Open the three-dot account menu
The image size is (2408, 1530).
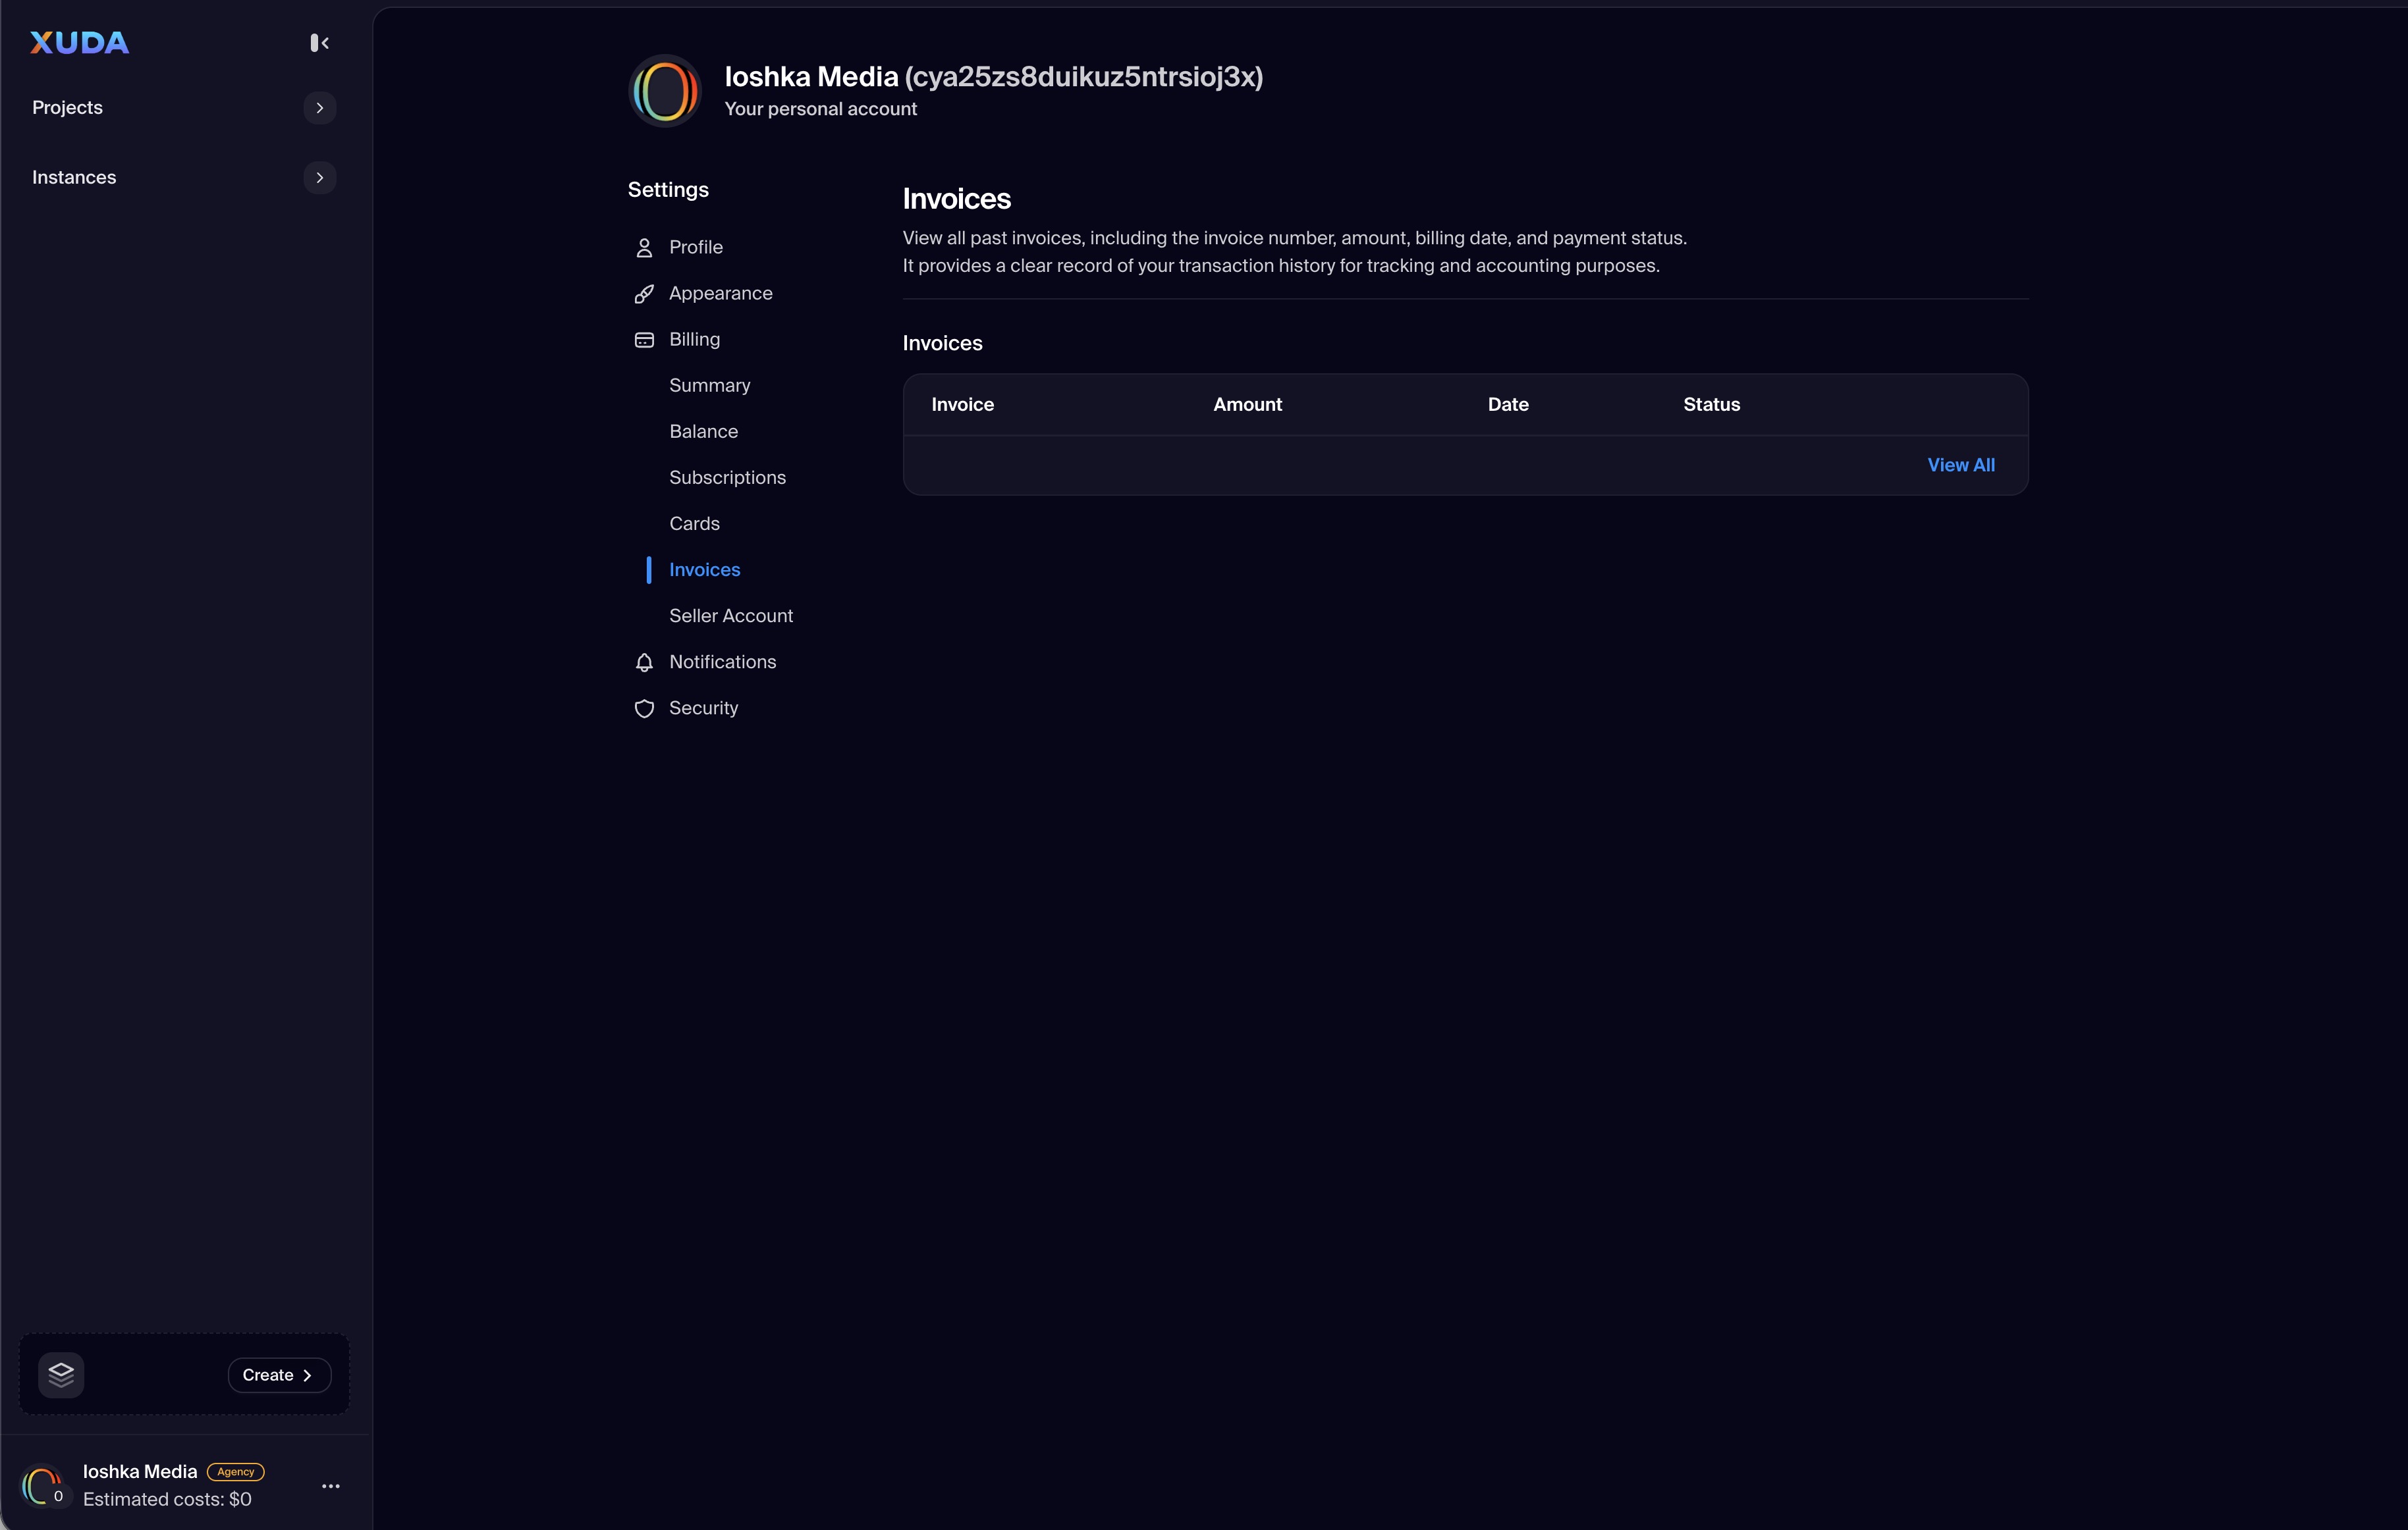(x=331, y=1486)
